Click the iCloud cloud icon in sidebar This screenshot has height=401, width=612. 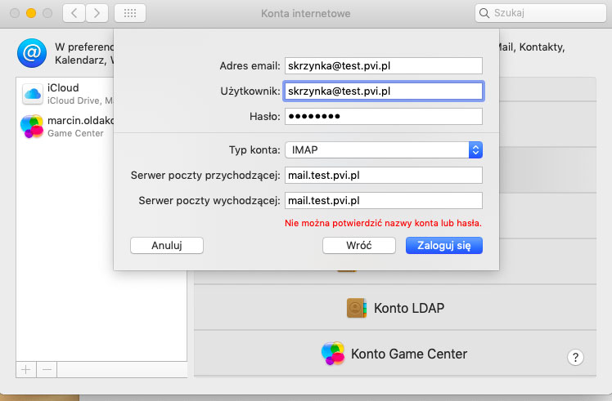[x=33, y=94]
